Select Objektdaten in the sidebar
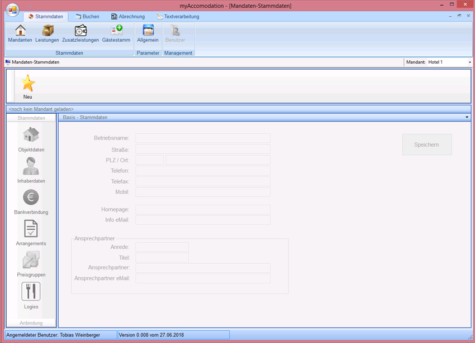The height and width of the screenshot is (343, 475). tap(31, 136)
